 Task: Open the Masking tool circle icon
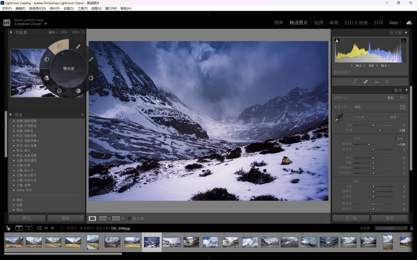(387, 82)
